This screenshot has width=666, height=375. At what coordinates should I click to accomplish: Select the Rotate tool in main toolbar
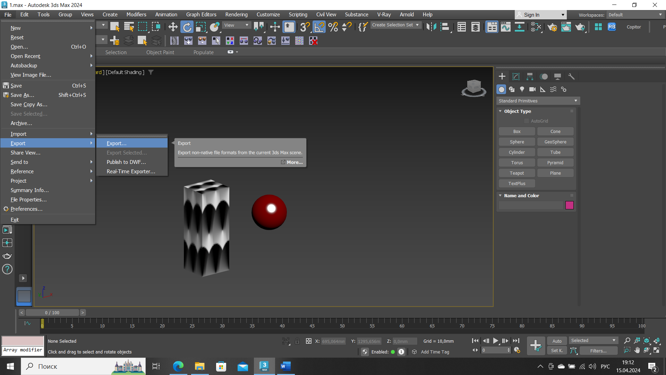(187, 27)
